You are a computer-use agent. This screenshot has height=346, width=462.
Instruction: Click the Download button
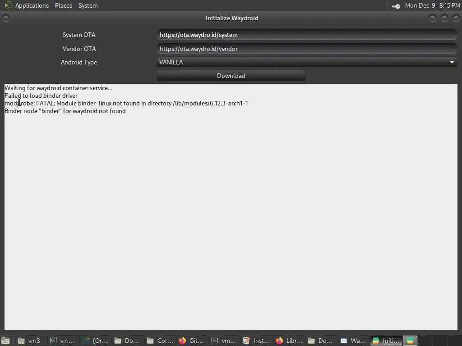tap(231, 76)
